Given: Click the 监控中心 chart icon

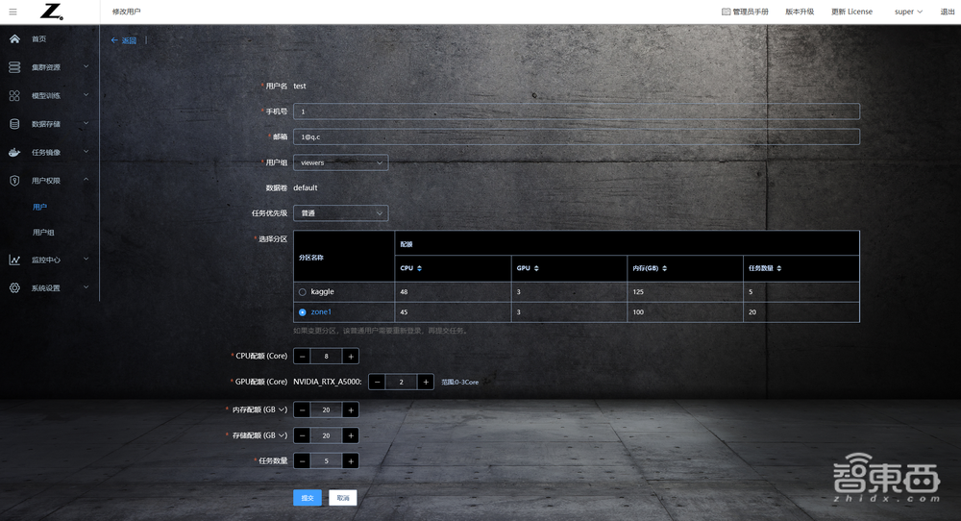Looking at the screenshot, I should click(x=14, y=260).
